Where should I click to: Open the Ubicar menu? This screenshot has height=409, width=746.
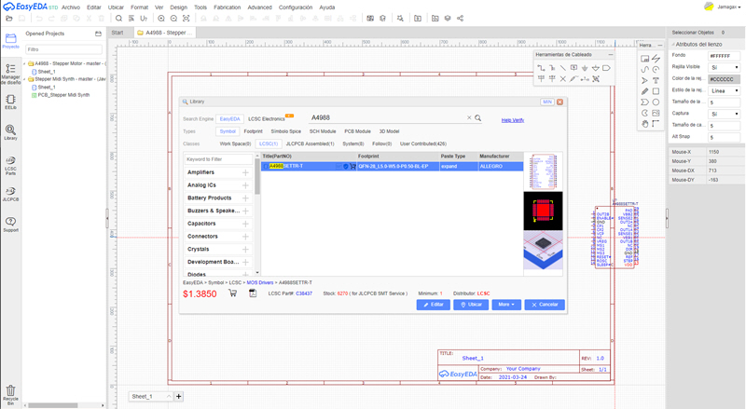tap(116, 7)
